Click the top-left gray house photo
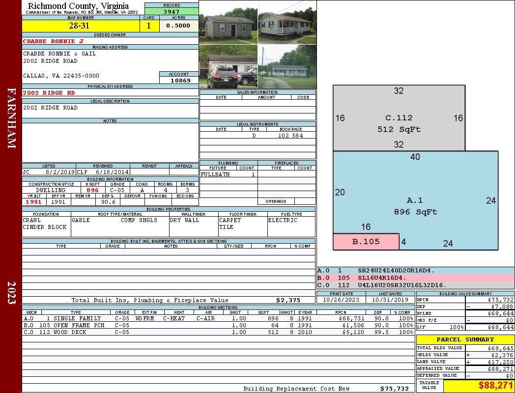This screenshot has height=393, width=516. (x=229, y=23)
